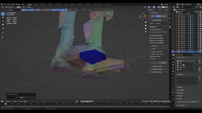
Task: Open the Edit menu
Action: (8, 4)
